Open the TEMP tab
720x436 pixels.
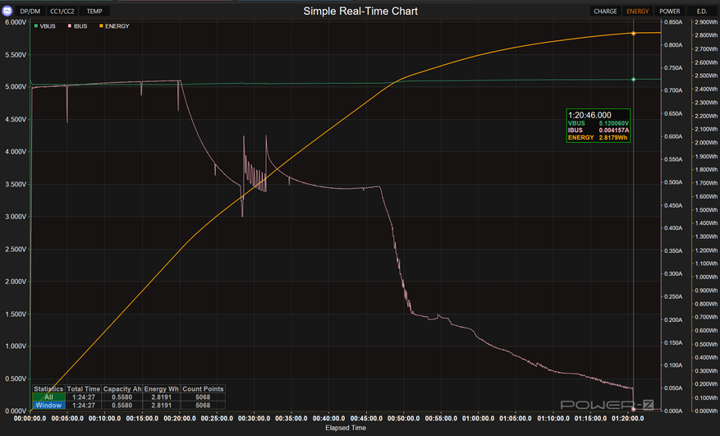coord(94,11)
